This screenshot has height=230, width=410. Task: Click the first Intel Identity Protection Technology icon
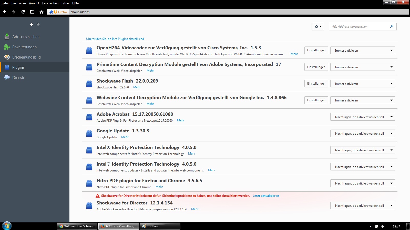(89, 150)
